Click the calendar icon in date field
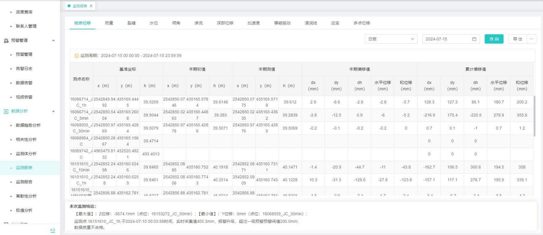 [x=474, y=39]
